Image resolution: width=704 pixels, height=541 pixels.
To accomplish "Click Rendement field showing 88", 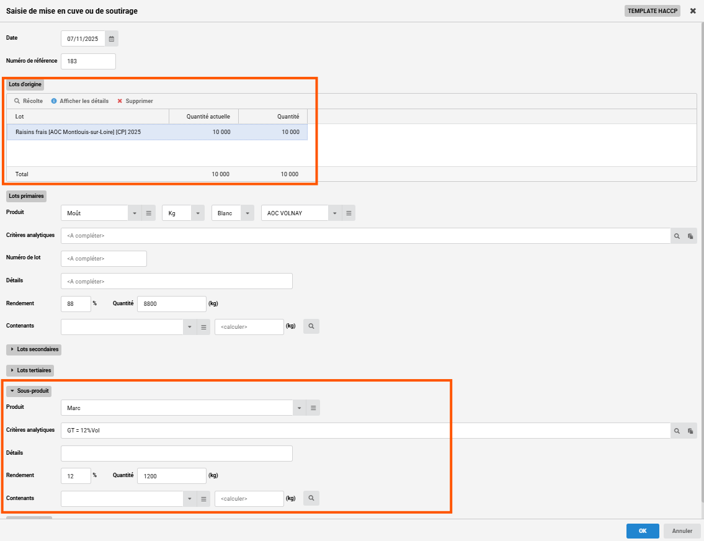I will click(x=76, y=304).
